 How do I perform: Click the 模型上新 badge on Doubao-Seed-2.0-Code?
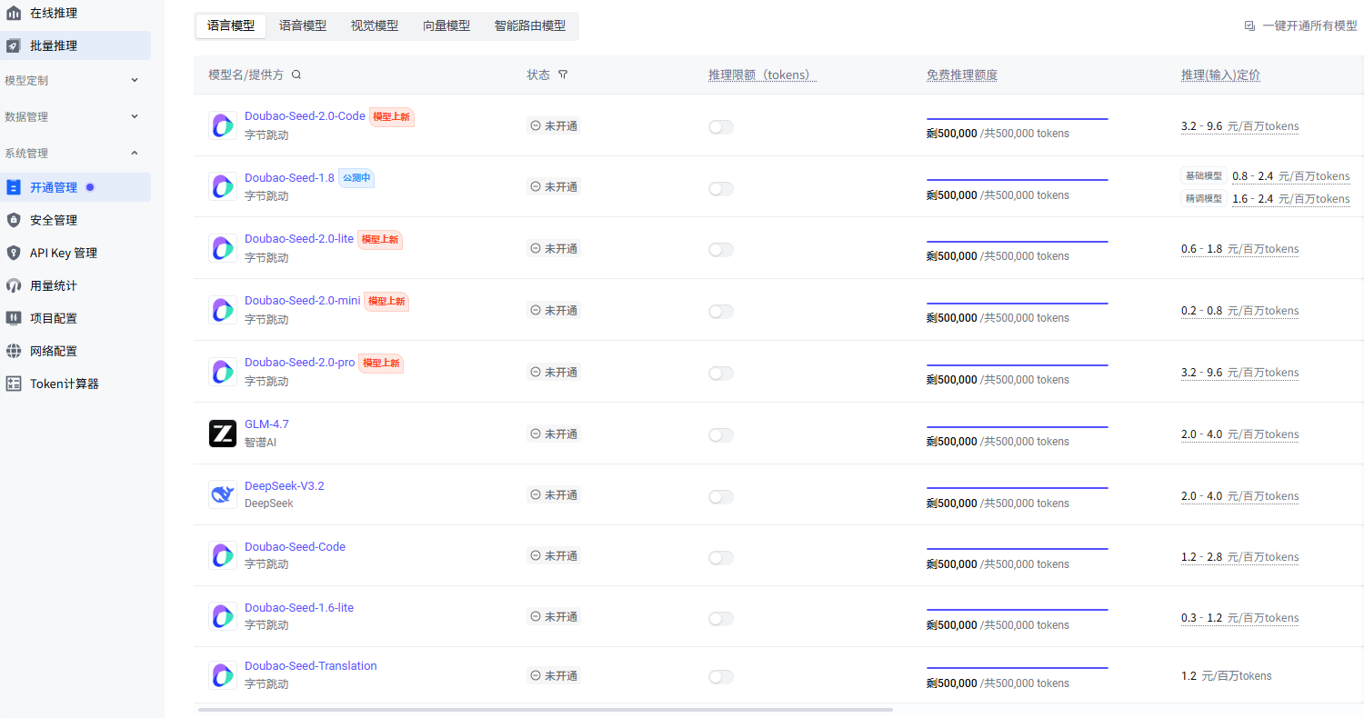(392, 116)
